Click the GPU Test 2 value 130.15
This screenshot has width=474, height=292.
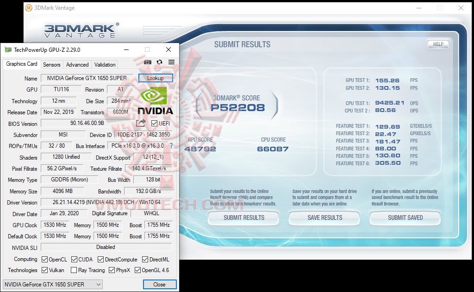pos(387,88)
